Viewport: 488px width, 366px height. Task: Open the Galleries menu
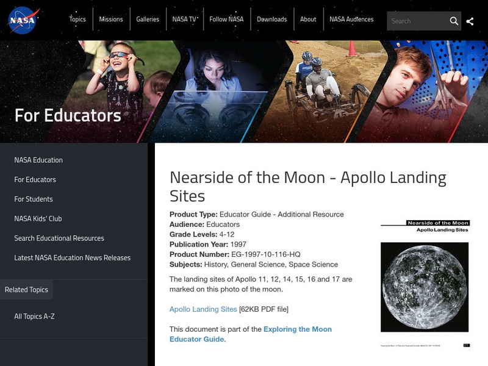click(148, 20)
